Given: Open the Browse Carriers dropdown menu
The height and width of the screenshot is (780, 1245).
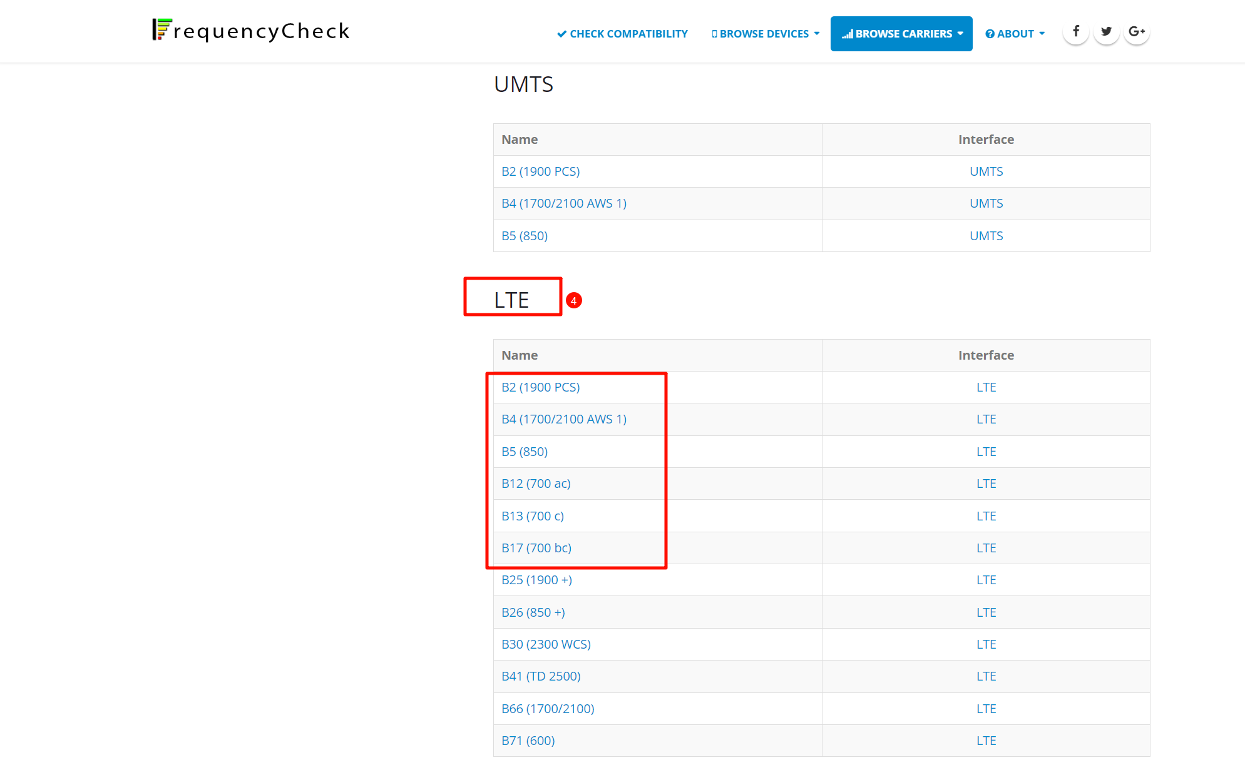Looking at the screenshot, I should tap(901, 34).
